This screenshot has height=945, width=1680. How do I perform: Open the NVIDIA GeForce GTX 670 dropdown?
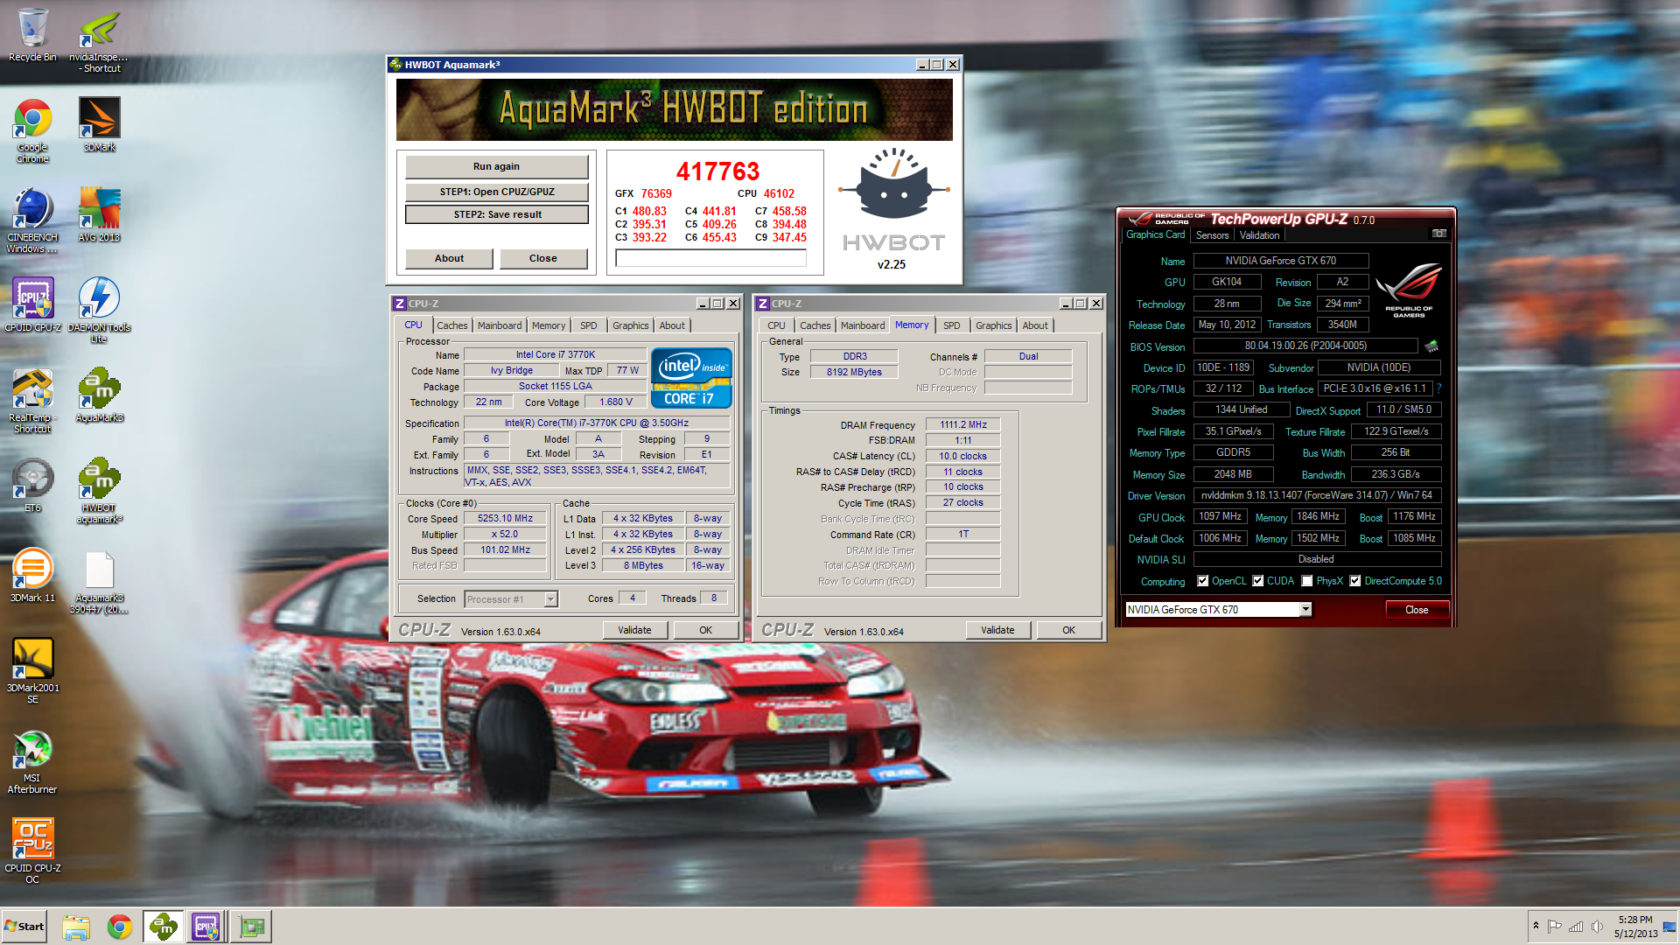[1305, 610]
